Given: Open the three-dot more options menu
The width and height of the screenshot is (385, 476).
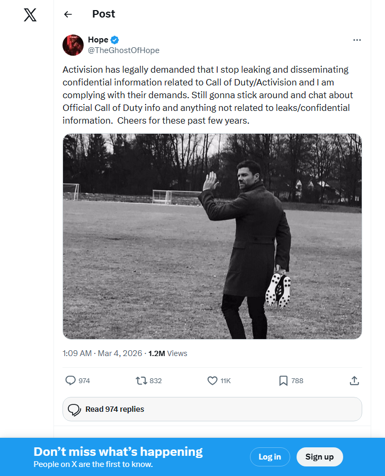Looking at the screenshot, I should [357, 40].
